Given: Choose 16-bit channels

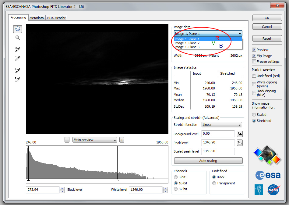Looking at the screenshot, I should point(176,183).
